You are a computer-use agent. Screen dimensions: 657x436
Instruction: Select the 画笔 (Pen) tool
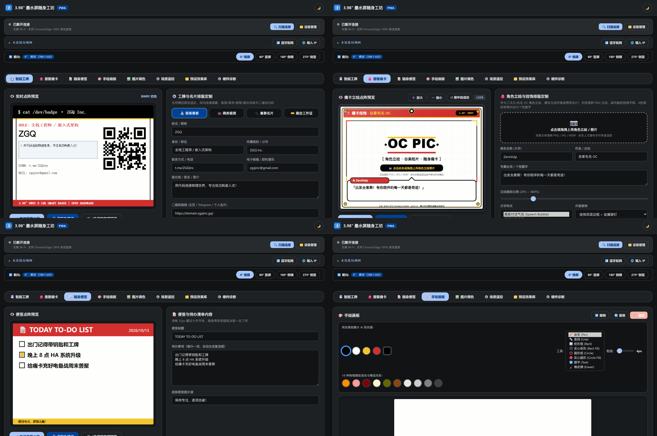coord(585,334)
